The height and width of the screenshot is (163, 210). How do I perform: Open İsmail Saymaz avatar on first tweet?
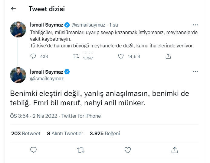point(18,29)
